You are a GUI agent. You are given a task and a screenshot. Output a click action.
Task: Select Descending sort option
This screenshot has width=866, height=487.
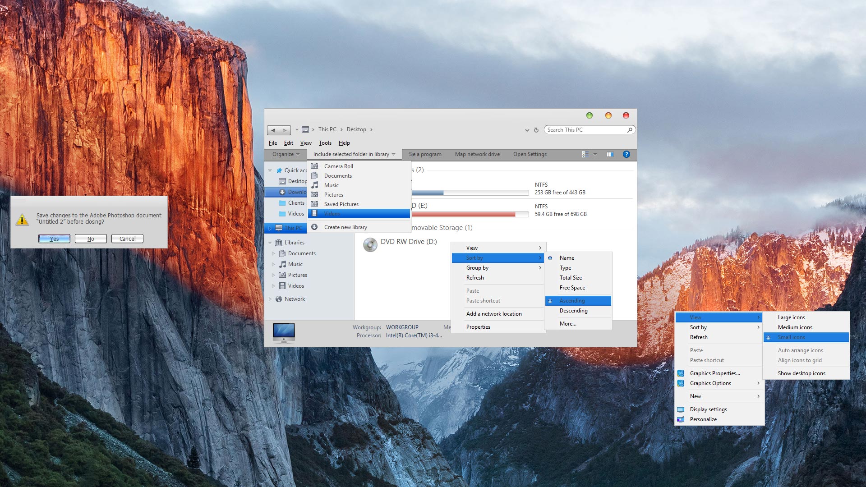pyautogui.click(x=573, y=310)
